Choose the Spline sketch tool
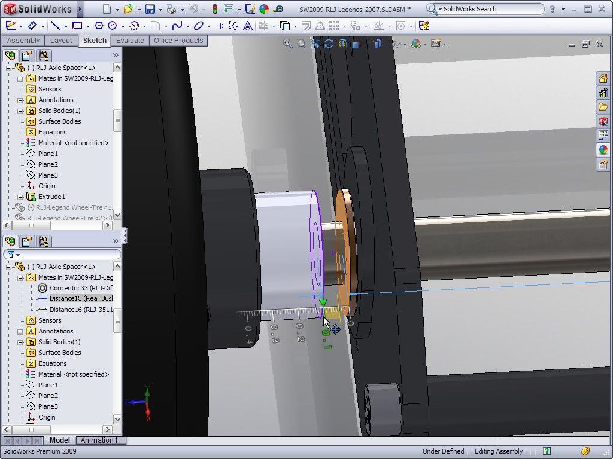This screenshot has height=459, width=613. [x=177, y=26]
